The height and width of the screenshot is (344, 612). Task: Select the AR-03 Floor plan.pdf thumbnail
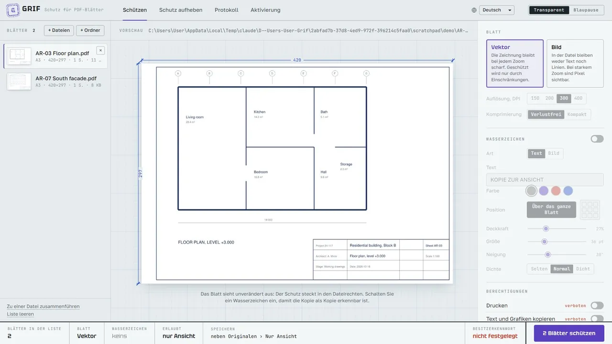pos(19,56)
